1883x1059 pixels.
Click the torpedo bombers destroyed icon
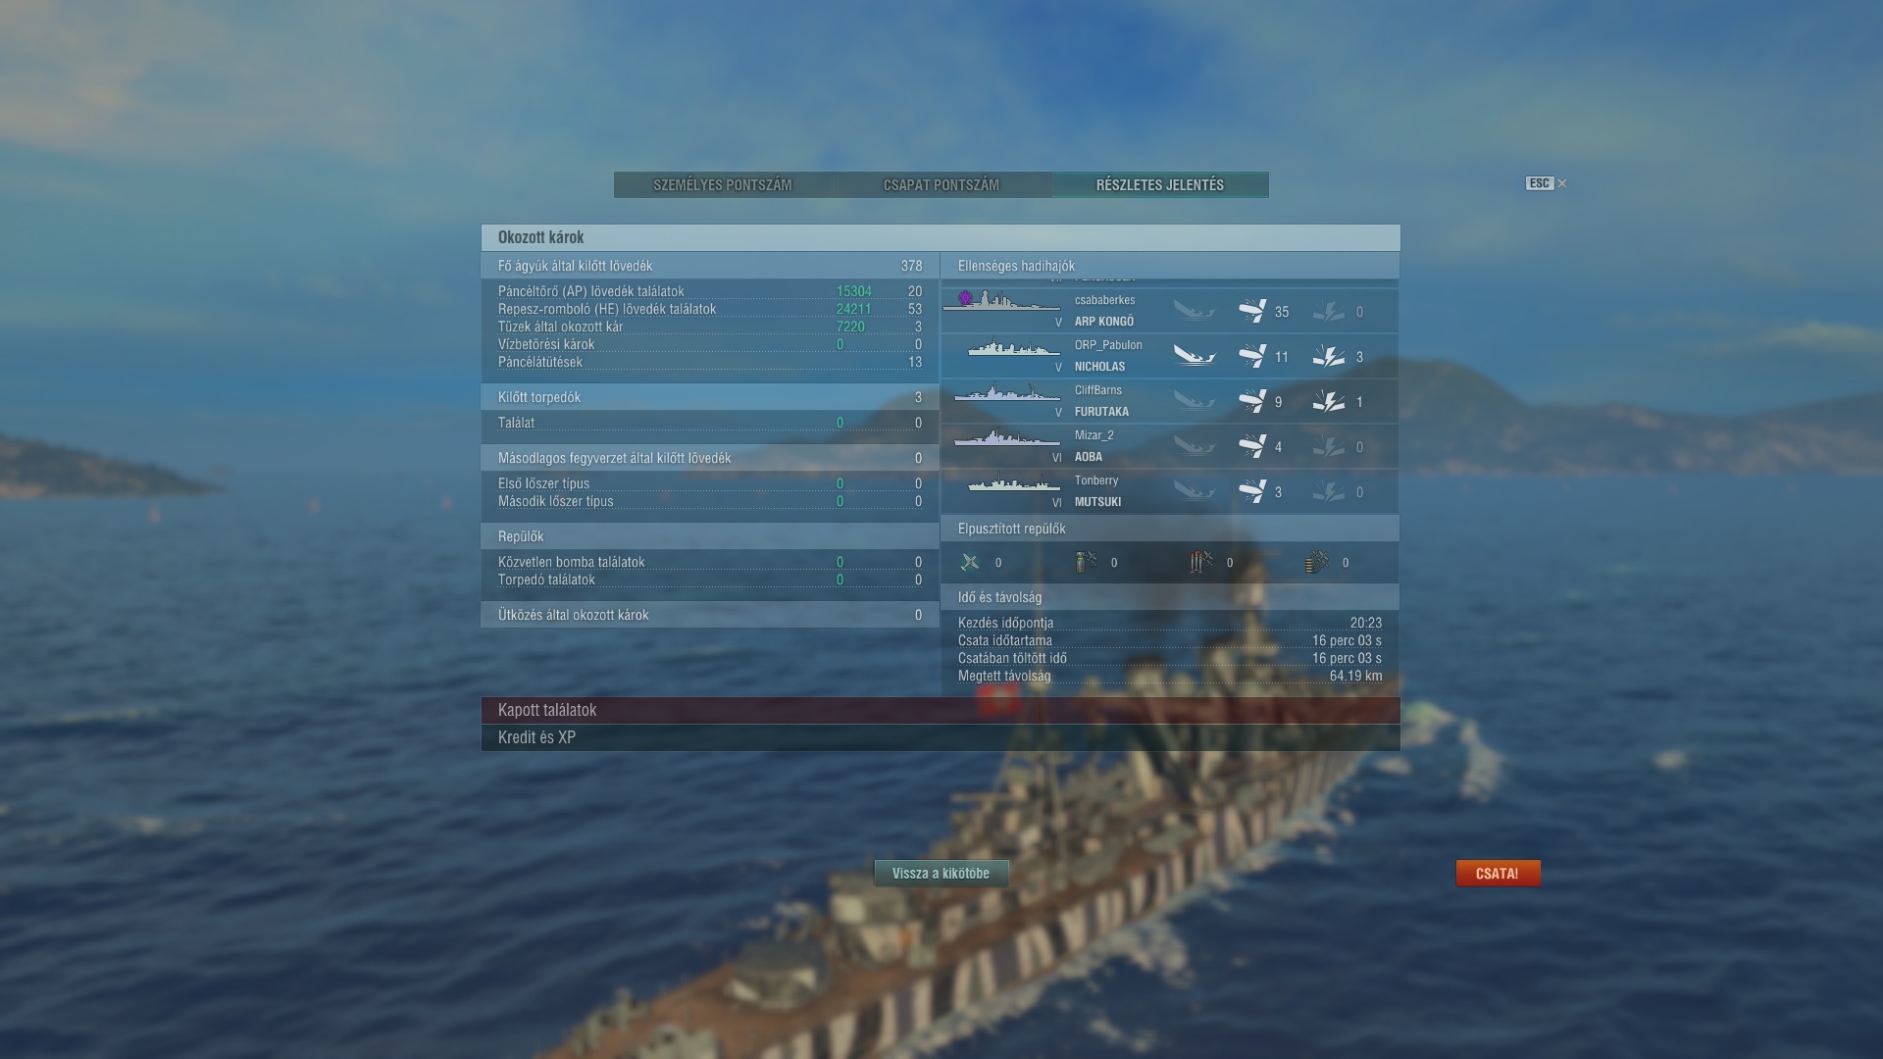(x=1201, y=562)
